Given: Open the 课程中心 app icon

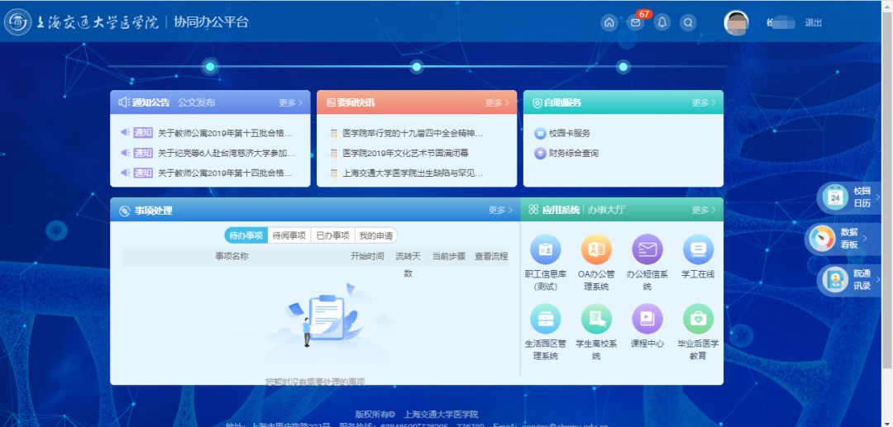Looking at the screenshot, I should 647,319.
